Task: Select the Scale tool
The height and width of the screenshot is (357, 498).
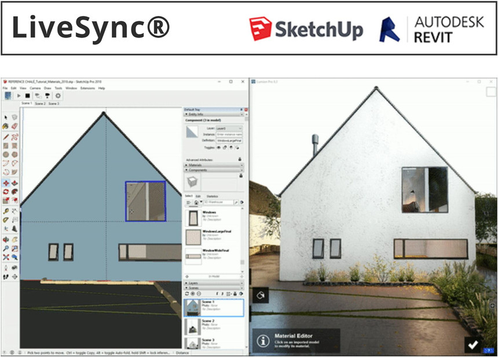Action: point(6,200)
